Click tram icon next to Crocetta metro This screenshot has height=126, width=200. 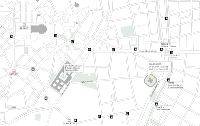click(75, 120)
